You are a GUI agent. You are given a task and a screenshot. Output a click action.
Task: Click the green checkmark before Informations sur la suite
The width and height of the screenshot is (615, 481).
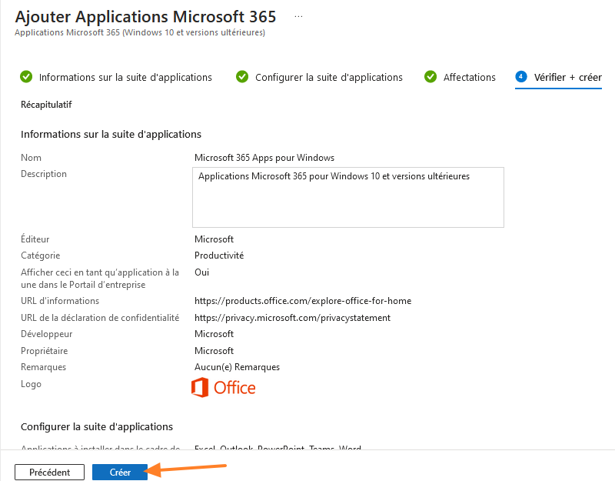click(x=26, y=77)
